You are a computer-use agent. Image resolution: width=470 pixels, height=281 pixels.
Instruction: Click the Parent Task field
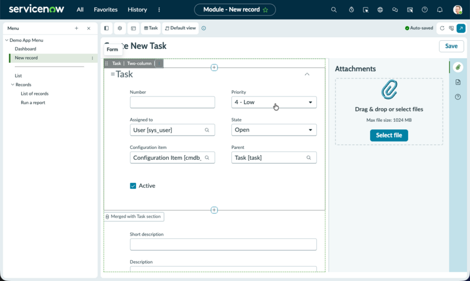274,157
